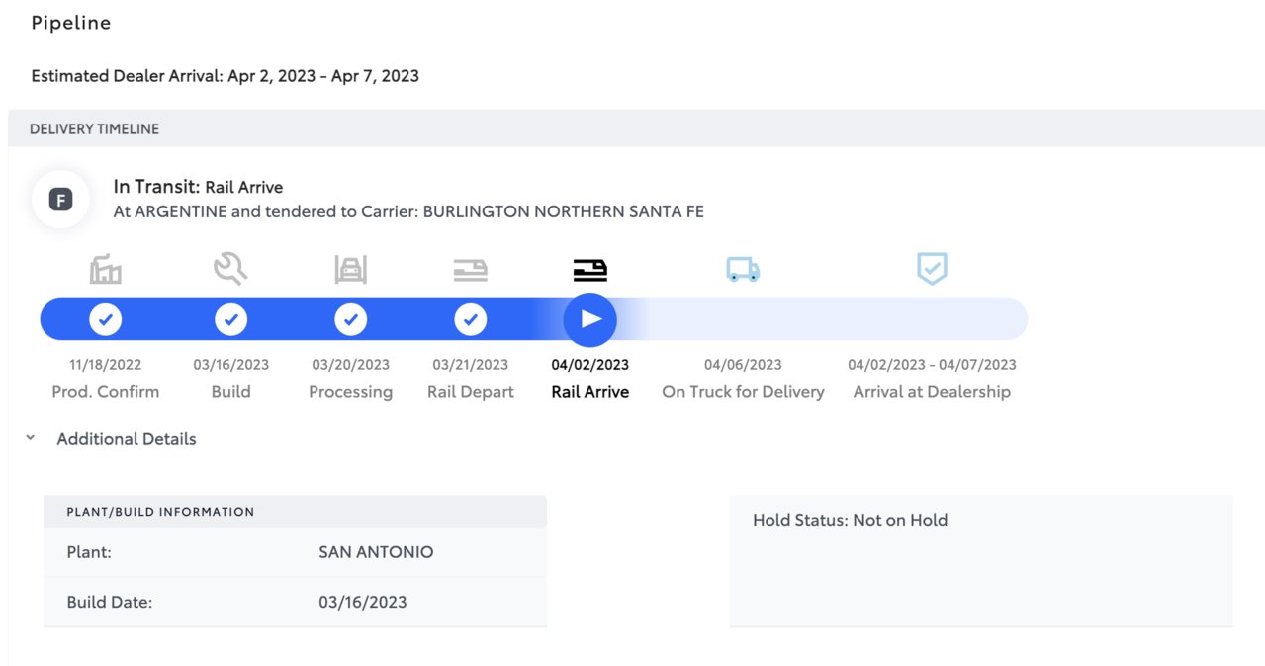Click the blue truck icon for delivery
The width and height of the screenshot is (1265, 666).
pos(743,269)
